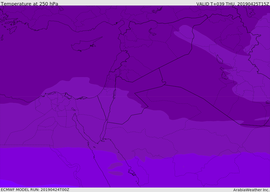
Task: Click the 'ArabiaWeather Inc.' credit text
Action: pos(252,190)
